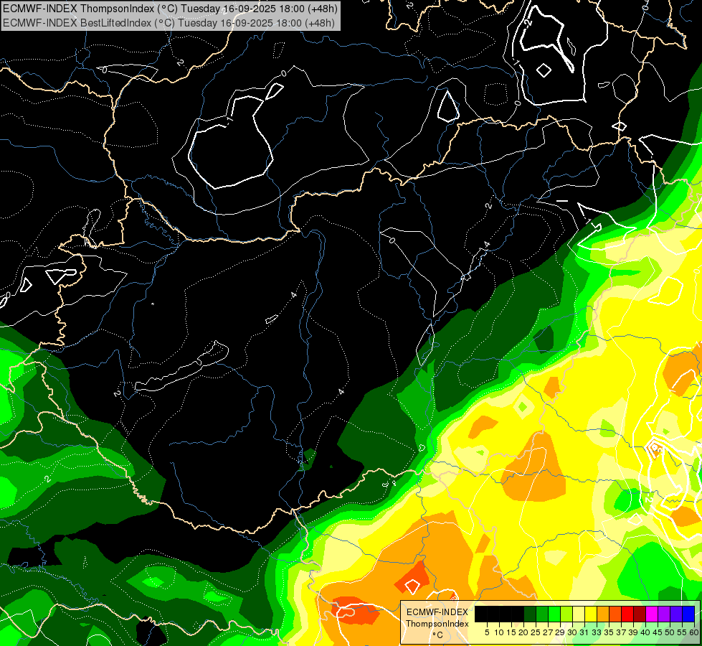Screen dimensions: 702x646
Task: Click the pure blue 55–60 legend swatch
Action: coord(688,614)
